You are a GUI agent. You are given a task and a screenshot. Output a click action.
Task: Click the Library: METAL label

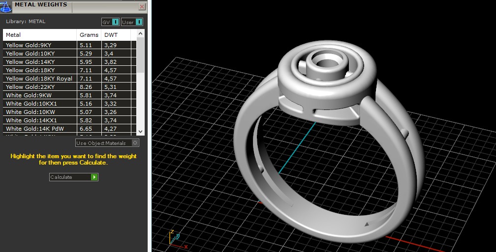point(26,22)
